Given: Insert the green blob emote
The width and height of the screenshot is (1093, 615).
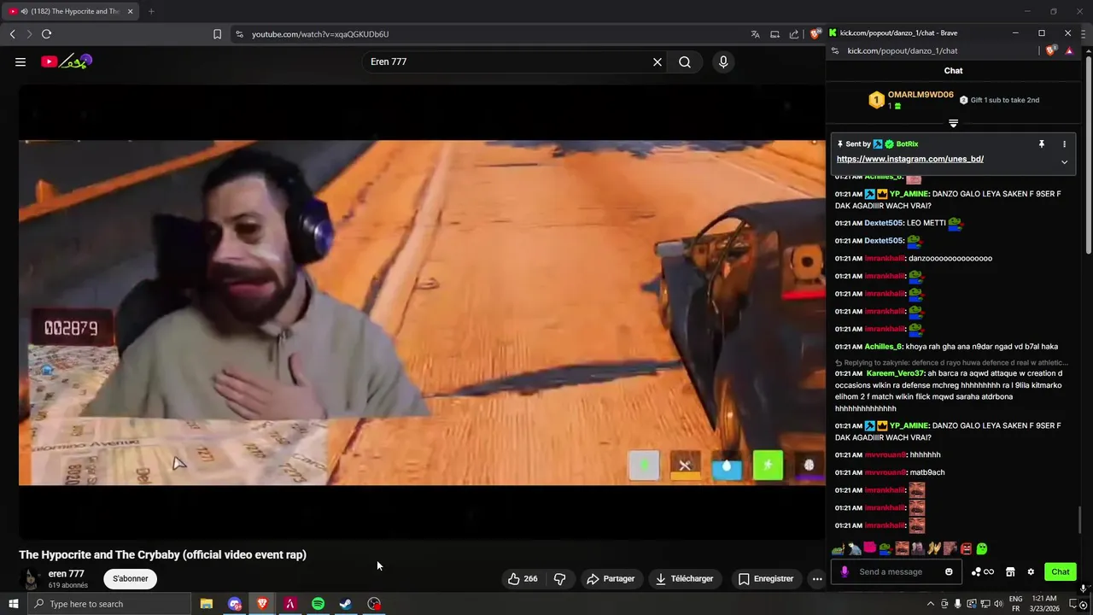Looking at the screenshot, I should pos(982,548).
